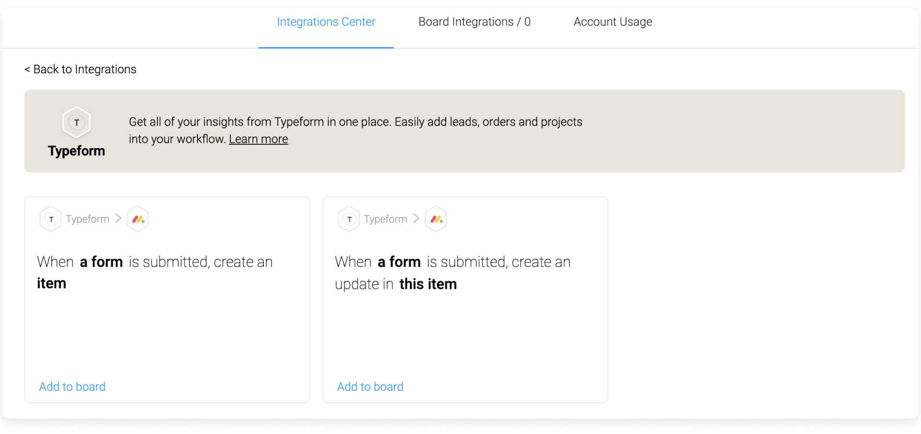Open the 'create an update' recipe card

point(465,300)
